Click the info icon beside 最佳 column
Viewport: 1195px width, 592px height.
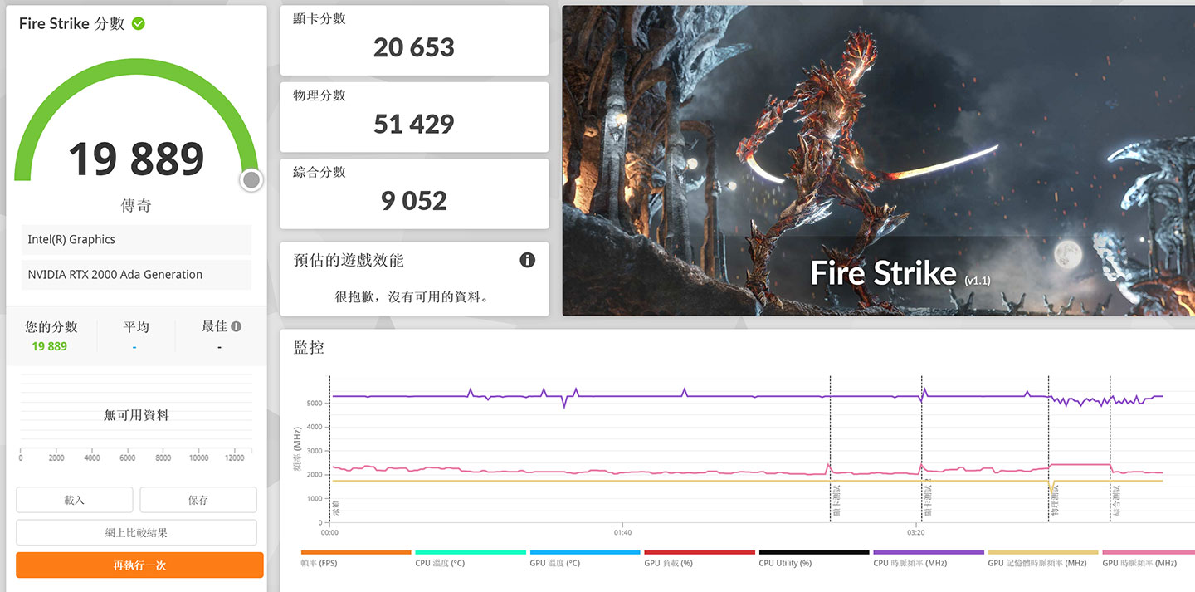(x=235, y=325)
